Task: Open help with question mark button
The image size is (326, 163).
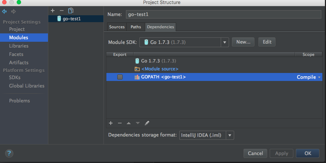Action: 9,154
